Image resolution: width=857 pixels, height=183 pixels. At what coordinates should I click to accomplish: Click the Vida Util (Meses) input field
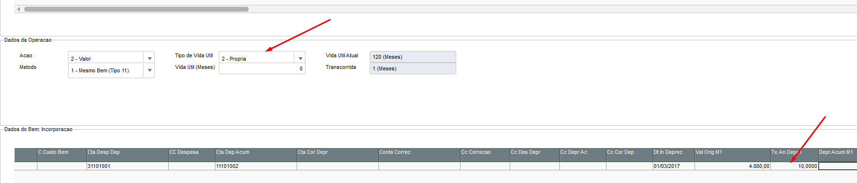click(262, 68)
